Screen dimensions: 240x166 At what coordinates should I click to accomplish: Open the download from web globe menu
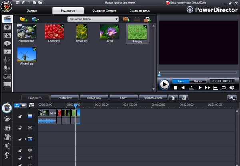coord(35,19)
